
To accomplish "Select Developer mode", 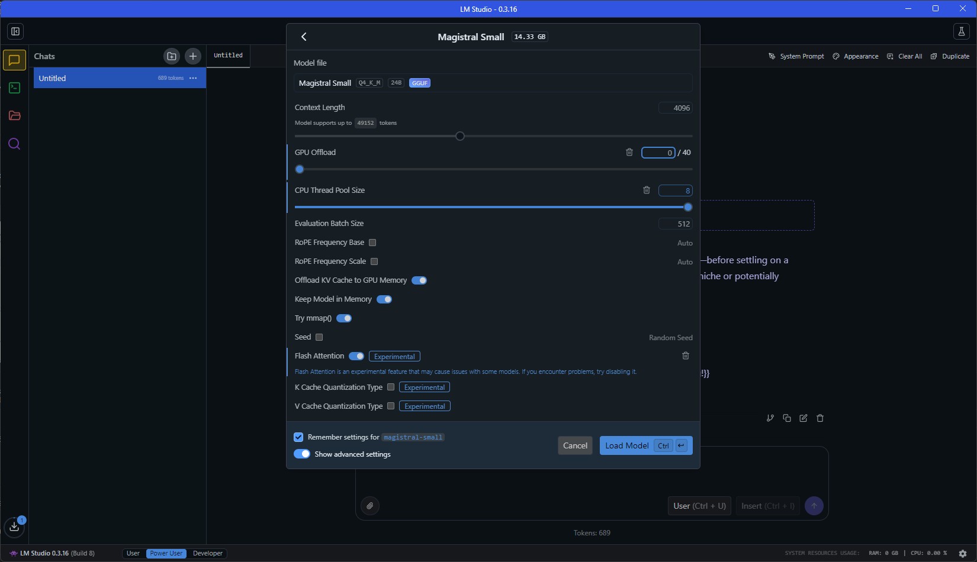I will pyautogui.click(x=208, y=554).
